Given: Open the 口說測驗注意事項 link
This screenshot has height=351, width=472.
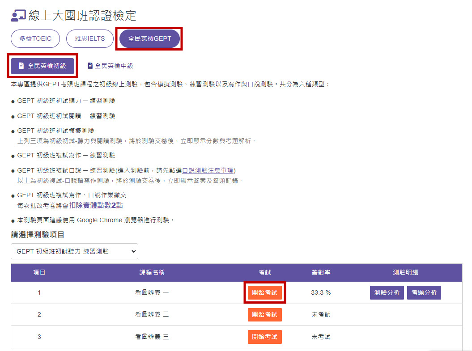Looking at the screenshot, I should coord(208,170).
